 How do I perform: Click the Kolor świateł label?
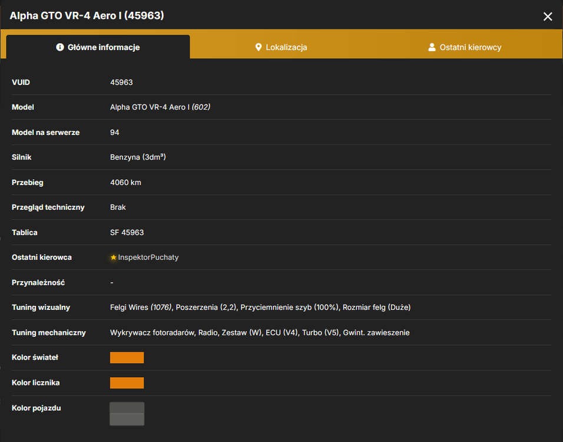[x=35, y=358]
